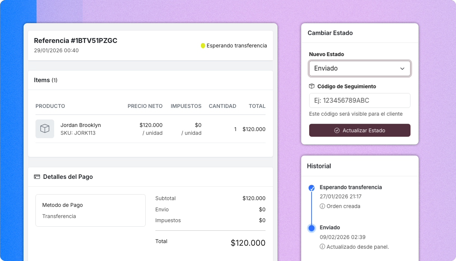The width and height of the screenshot is (456, 261).
Task: Click the blue dot timeline marker for Enviado
Action: (x=311, y=228)
